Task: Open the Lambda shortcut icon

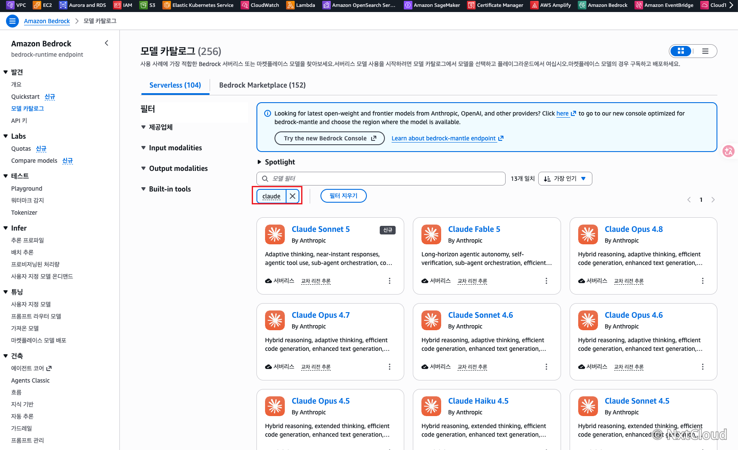Action: coord(290,5)
